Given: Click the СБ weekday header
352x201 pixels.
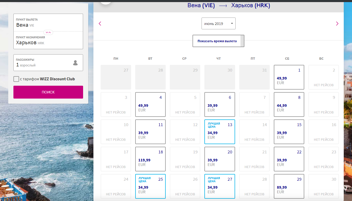Looking at the screenshot, I should [287, 59].
